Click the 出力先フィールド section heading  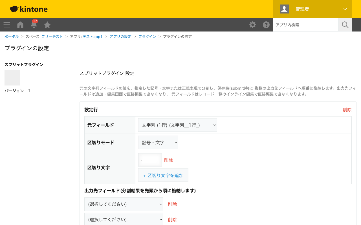(140, 191)
